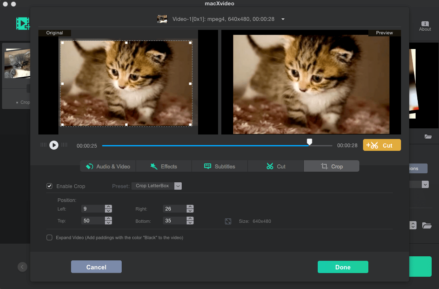Switch to the Audio & Video tab
Screen dimensions: 439x289
(x=108, y=166)
